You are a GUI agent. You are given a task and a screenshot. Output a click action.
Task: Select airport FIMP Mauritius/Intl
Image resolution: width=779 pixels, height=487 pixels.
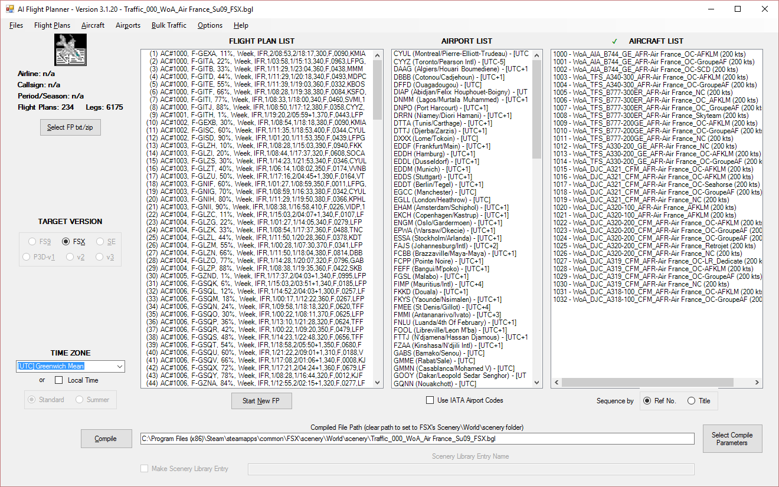click(x=462, y=284)
